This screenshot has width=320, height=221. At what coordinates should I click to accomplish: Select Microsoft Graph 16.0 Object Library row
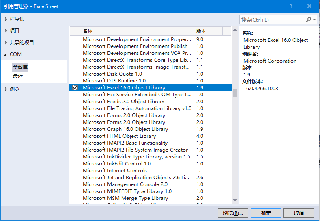(150, 129)
